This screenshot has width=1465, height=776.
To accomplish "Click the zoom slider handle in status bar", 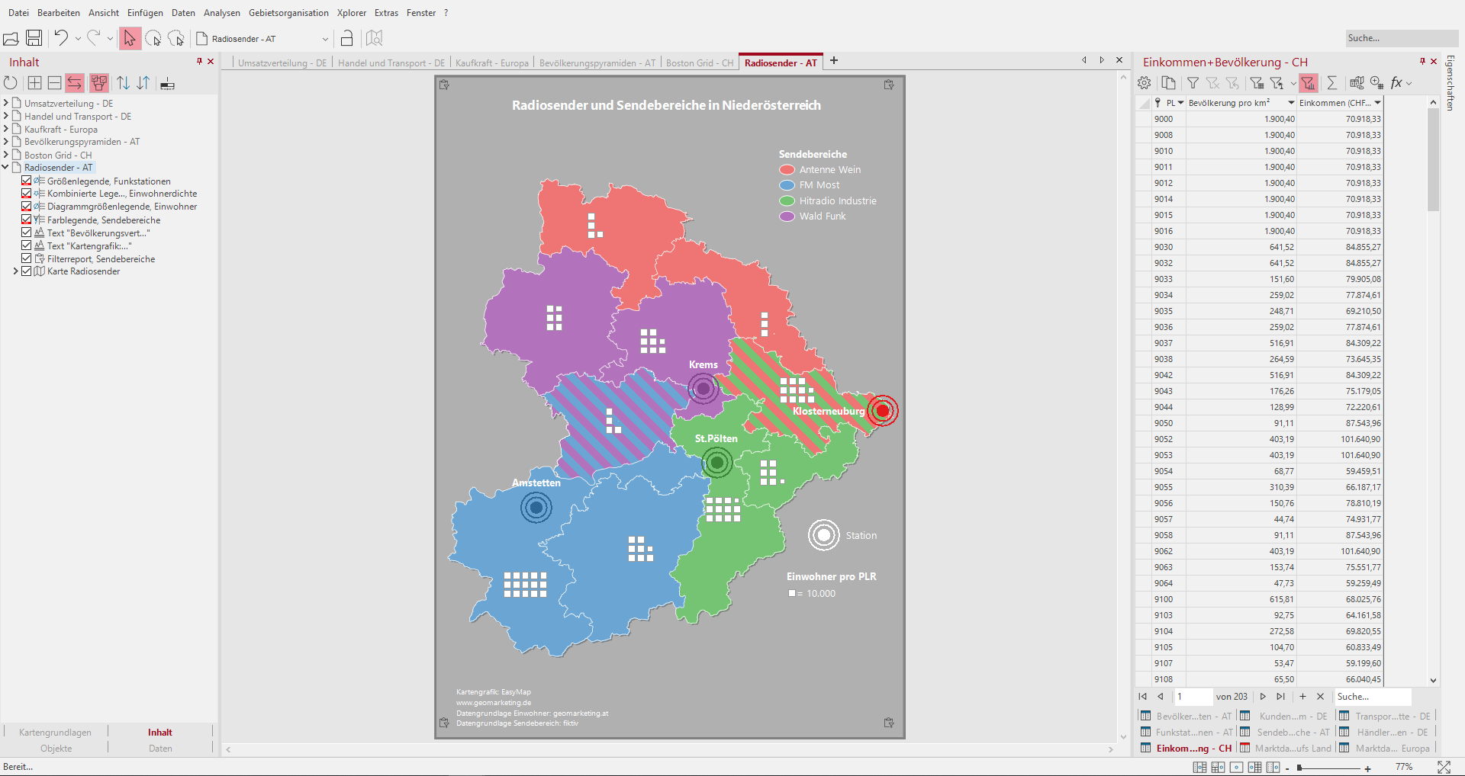I will 1299,768.
